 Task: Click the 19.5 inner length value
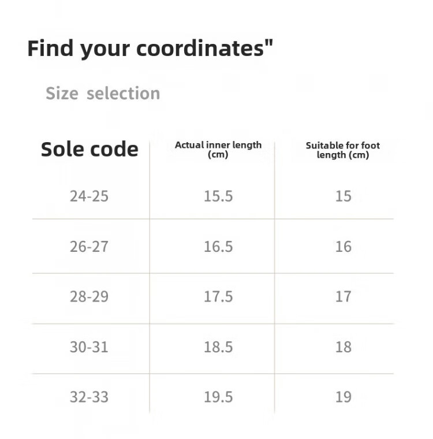coord(218,397)
